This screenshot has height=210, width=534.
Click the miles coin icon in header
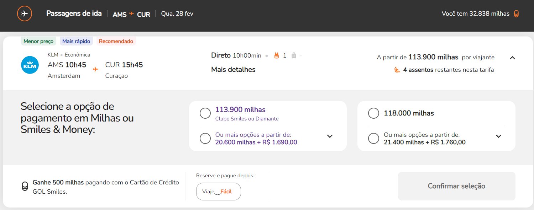coord(516,14)
